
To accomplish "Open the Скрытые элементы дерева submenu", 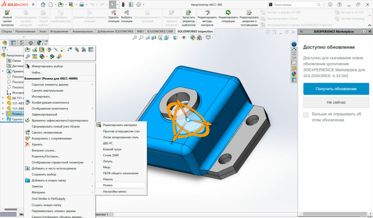I will click(60, 84).
